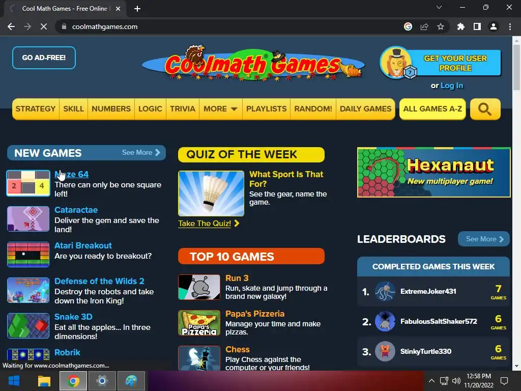Bookmark this page with star icon
521x391 pixels.
(441, 26)
